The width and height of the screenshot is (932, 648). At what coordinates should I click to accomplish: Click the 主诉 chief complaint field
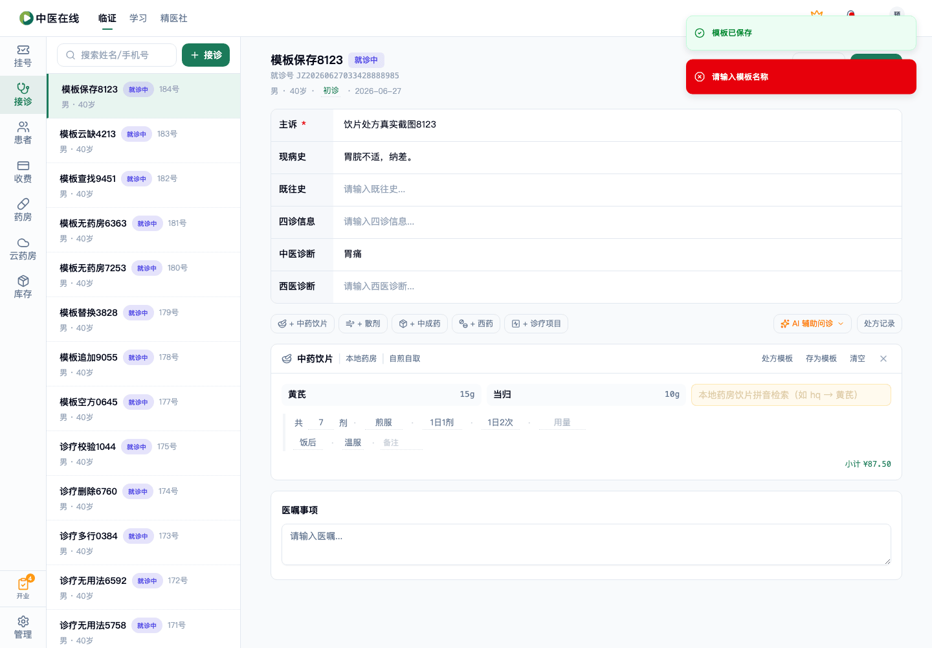click(617, 125)
